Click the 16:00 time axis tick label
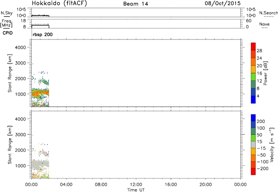The height and width of the screenshot is (192, 278). 171,185
